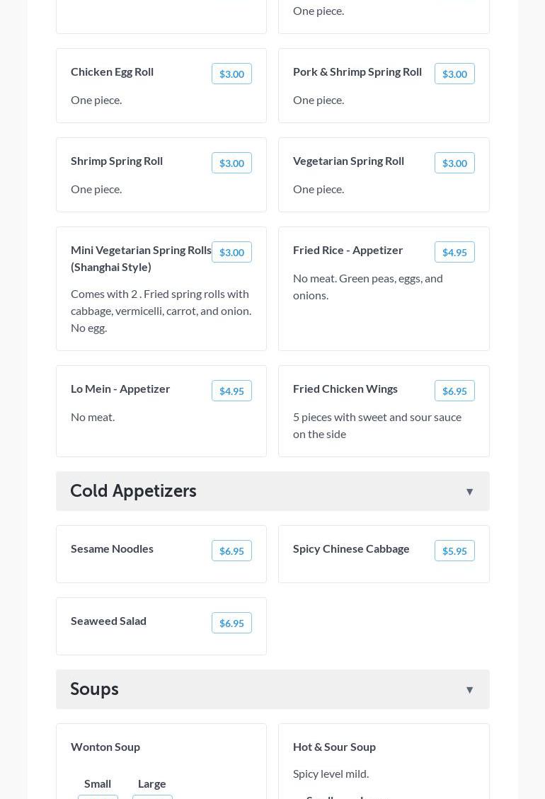Image resolution: width=545 pixels, height=799 pixels.
Task: Open the Wonton Soup item title
Action: tap(105, 747)
